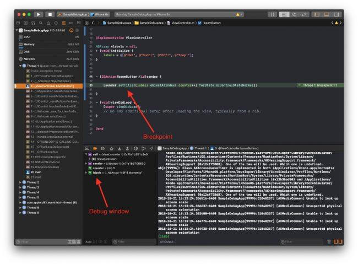This screenshot has height=264, width=358.
Task: Switch to the Version editor mode
Action: point(304,14)
